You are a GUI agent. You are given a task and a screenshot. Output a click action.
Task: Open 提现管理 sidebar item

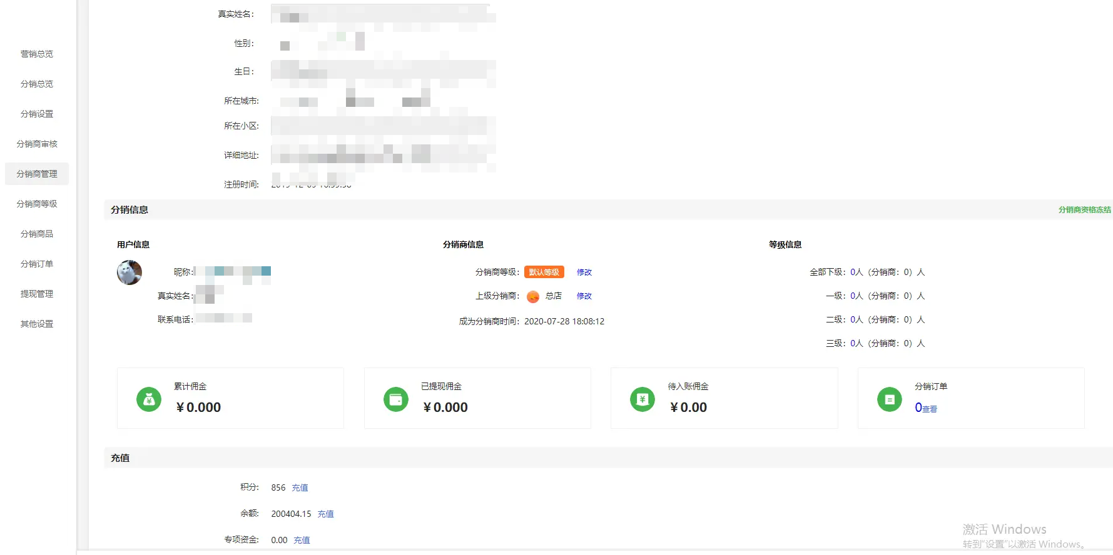coord(37,294)
